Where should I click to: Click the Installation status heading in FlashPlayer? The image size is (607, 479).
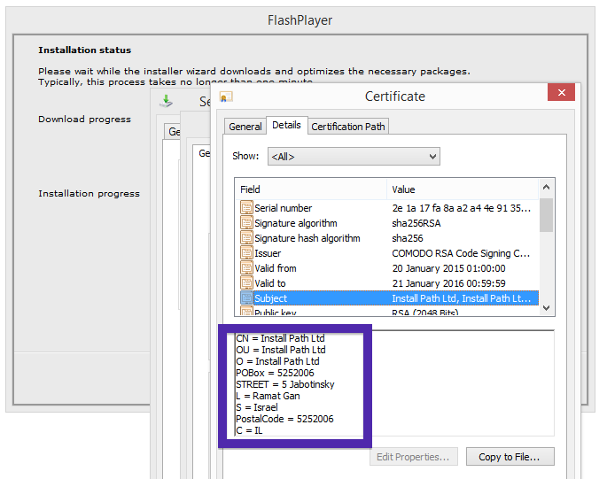click(x=84, y=50)
